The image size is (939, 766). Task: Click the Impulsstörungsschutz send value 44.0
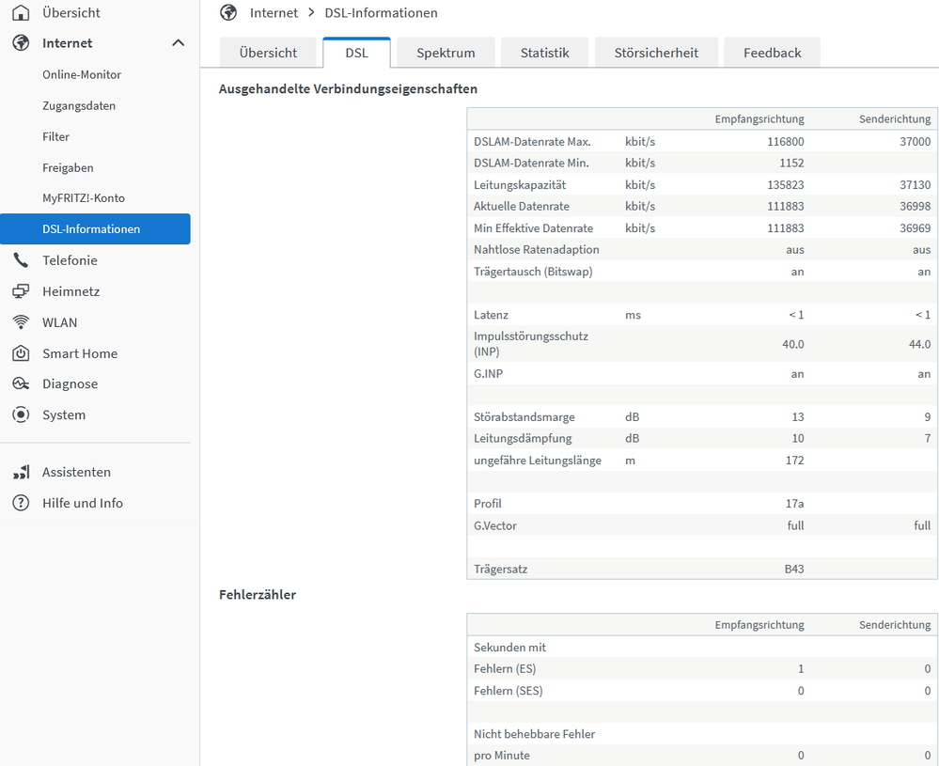tap(919, 344)
